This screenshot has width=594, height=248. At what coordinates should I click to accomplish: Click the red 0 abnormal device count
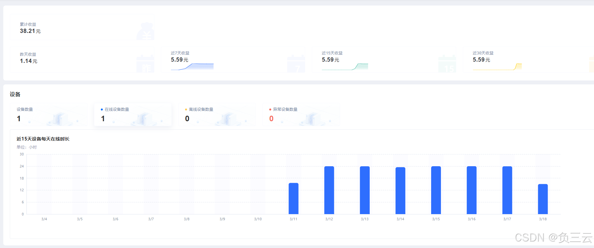(x=271, y=119)
